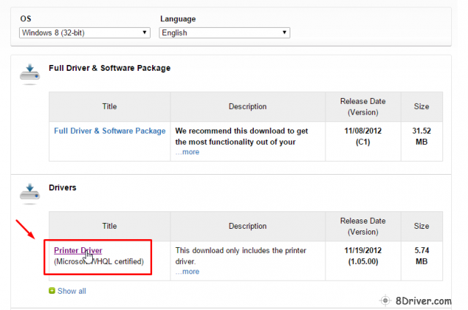Expand '...more' under the printer driver description
This screenshot has height=310, width=468.
pos(186,272)
